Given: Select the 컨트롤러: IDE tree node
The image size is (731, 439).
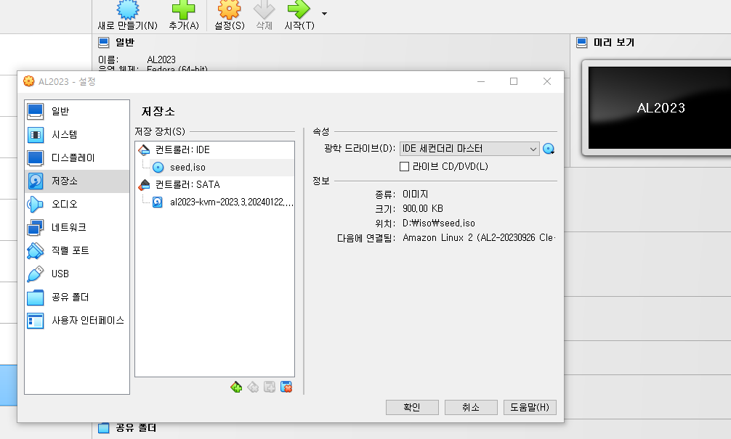Looking at the screenshot, I should pos(182,149).
